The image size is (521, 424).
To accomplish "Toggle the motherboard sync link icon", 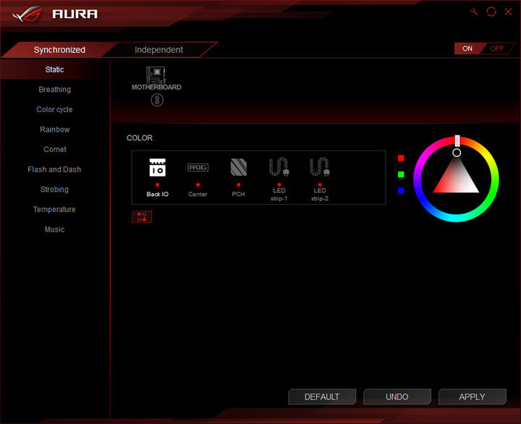I will [157, 100].
